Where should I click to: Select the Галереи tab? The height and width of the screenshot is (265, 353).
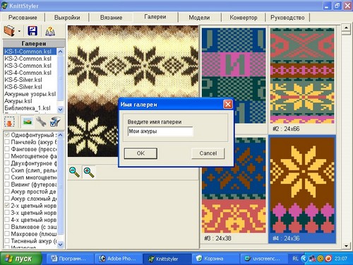pos(155,17)
